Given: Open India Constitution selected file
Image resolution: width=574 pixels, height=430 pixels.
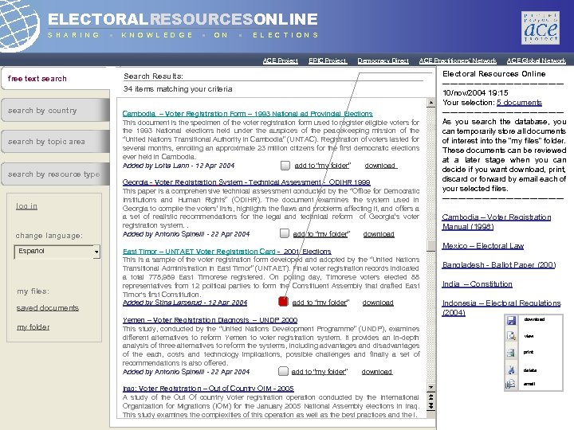Looking at the screenshot, I should coord(478,284).
